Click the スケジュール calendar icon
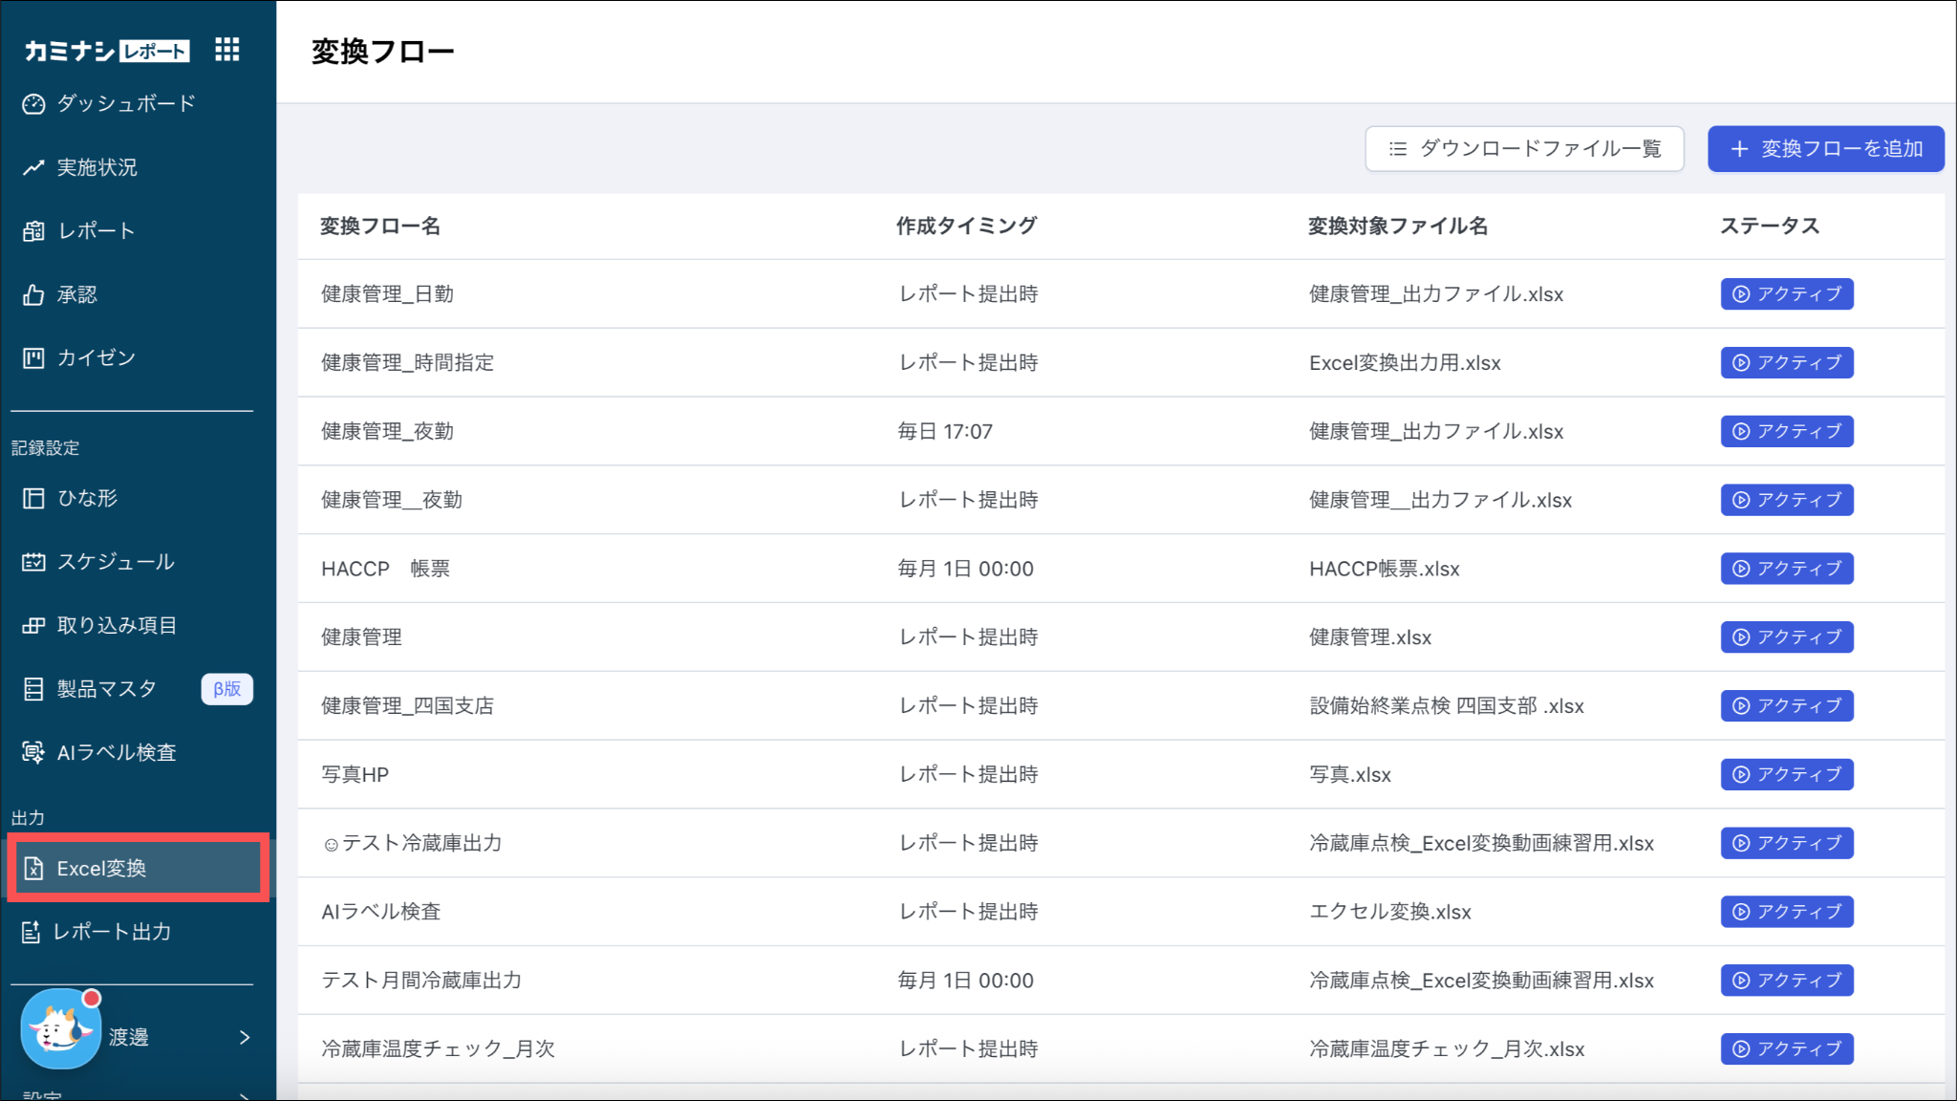This screenshot has height=1101, width=1957. (33, 562)
